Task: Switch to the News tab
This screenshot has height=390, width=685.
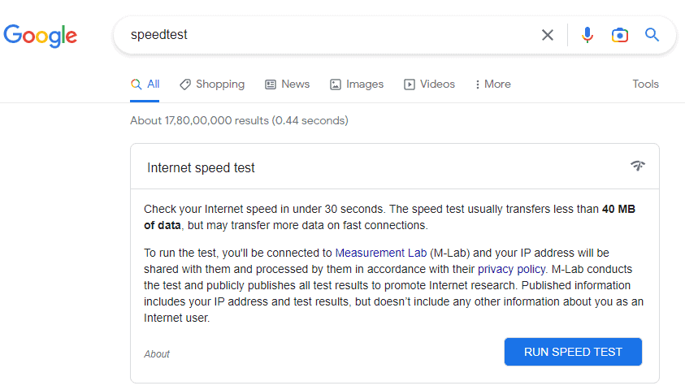Action: pyautogui.click(x=288, y=84)
